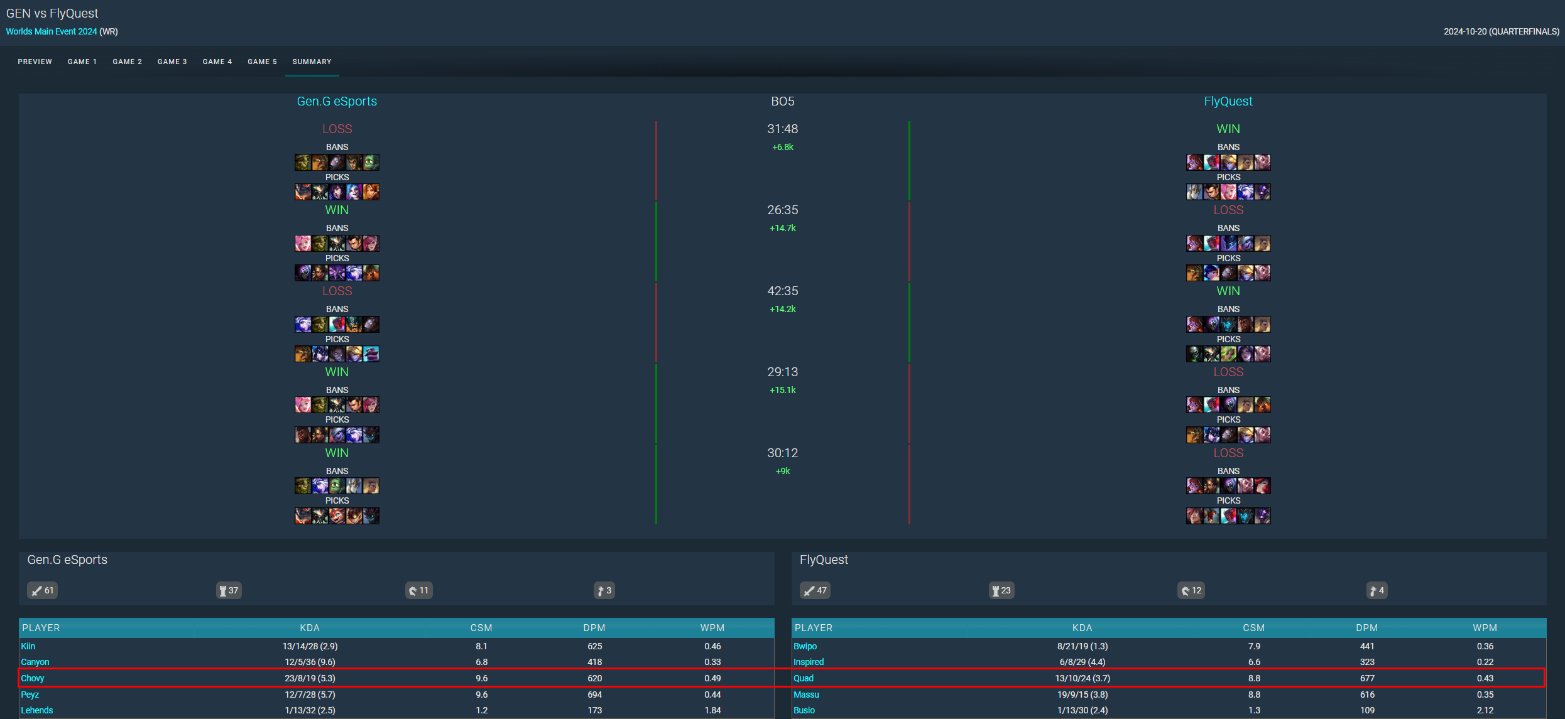
Task: Open Kiin's player page
Action: click(28, 646)
